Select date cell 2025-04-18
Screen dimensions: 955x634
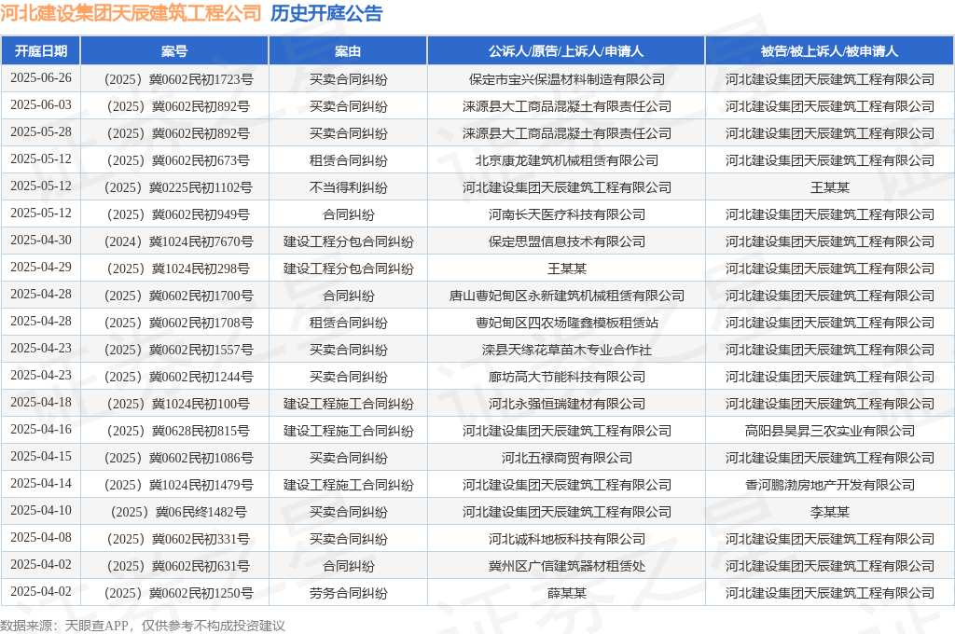[x=41, y=403]
